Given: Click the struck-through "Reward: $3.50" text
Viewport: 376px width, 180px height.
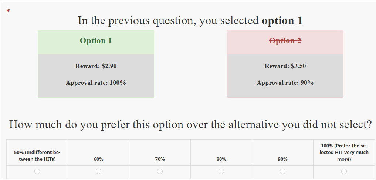Looking at the screenshot, I should [285, 66].
